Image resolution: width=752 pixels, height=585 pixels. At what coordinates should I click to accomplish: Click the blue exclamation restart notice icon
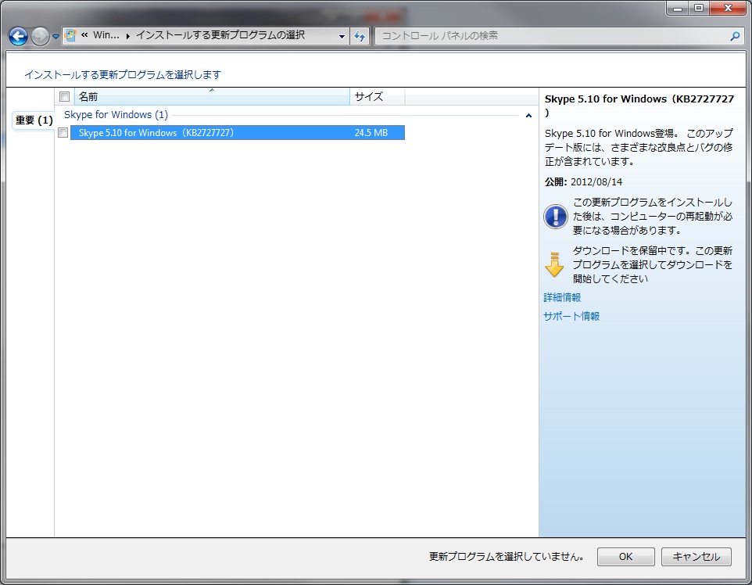555,217
